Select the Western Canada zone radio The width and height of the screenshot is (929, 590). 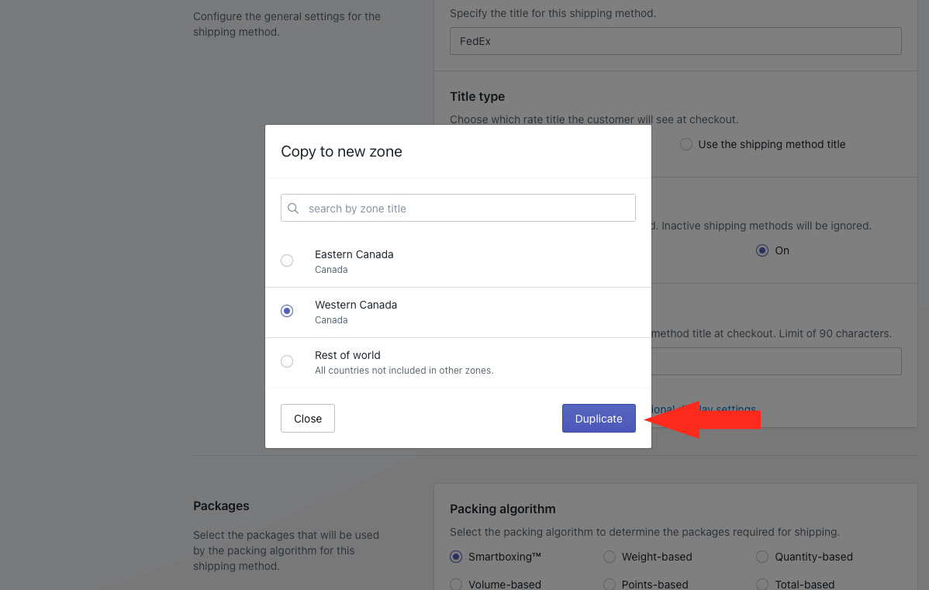287,311
